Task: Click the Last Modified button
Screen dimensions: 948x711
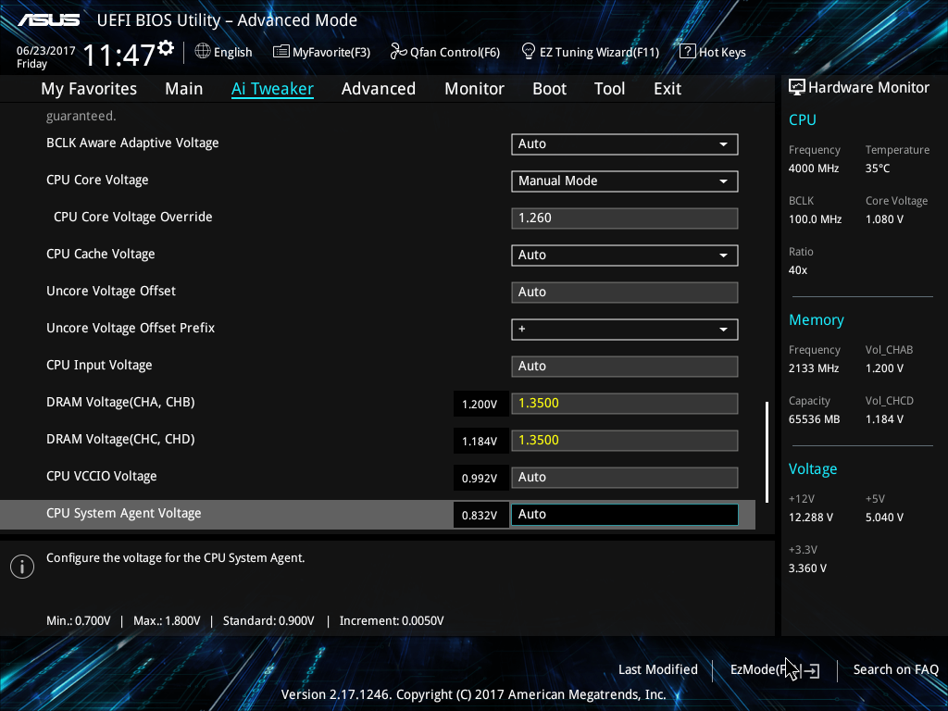Action: click(x=658, y=669)
